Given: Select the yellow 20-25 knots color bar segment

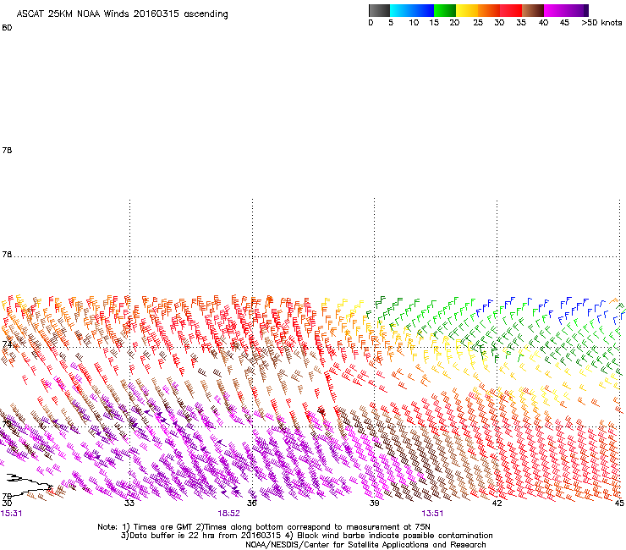Looking at the screenshot, I should (467, 10).
